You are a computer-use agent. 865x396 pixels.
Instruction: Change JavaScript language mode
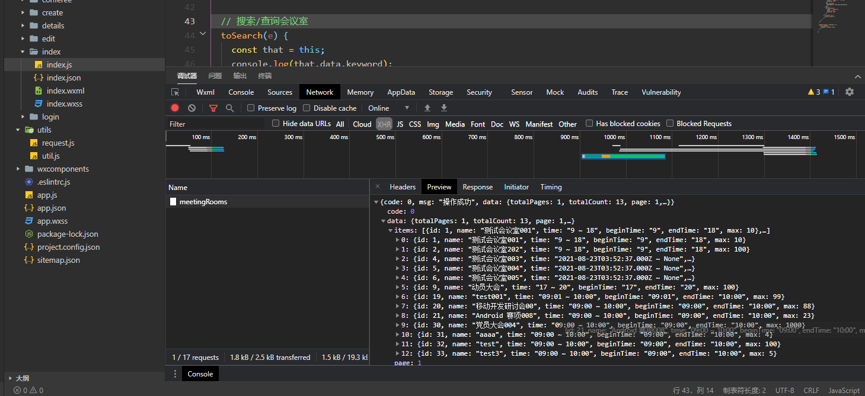click(844, 391)
